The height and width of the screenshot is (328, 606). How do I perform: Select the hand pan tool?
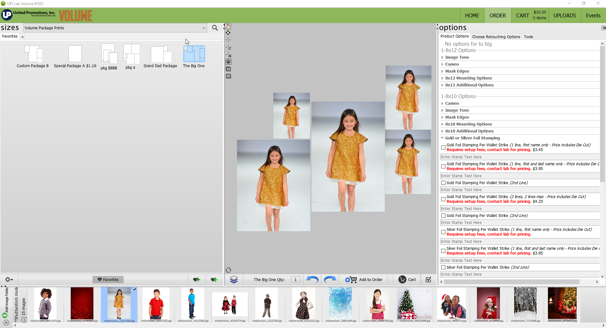(228, 26)
